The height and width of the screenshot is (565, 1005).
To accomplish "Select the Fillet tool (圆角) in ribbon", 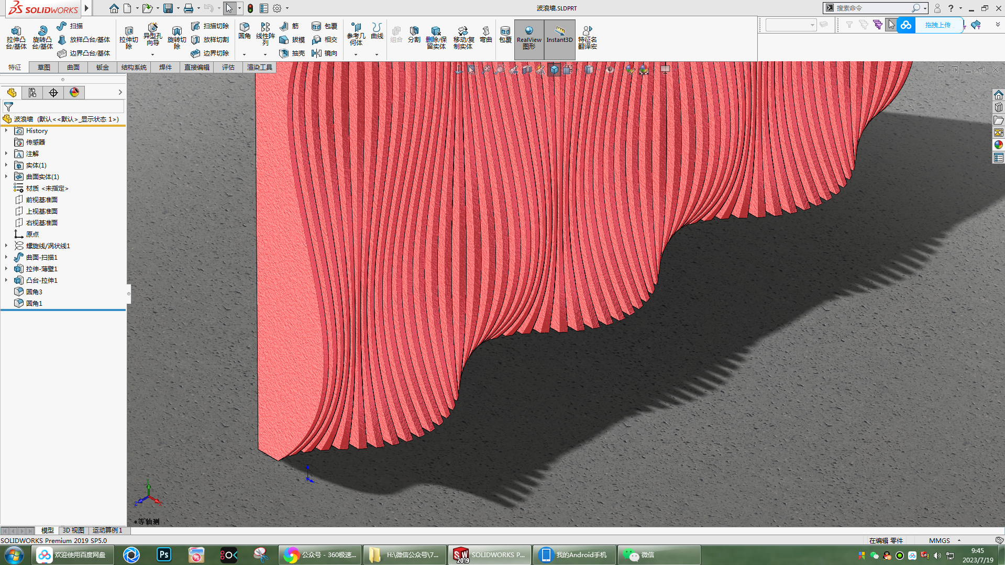I will (245, 31).
